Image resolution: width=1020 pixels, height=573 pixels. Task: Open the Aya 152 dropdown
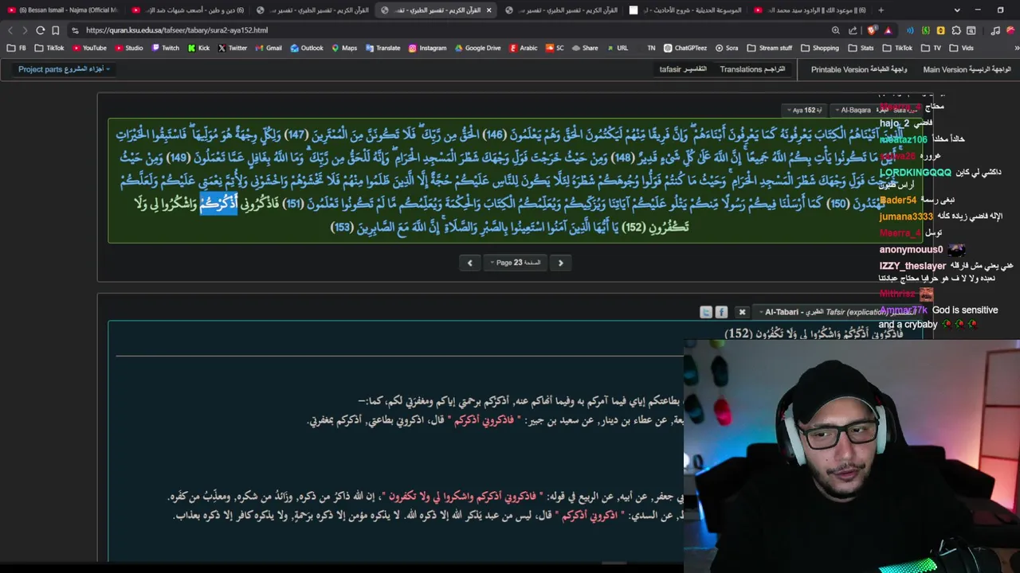click(806, 110)
